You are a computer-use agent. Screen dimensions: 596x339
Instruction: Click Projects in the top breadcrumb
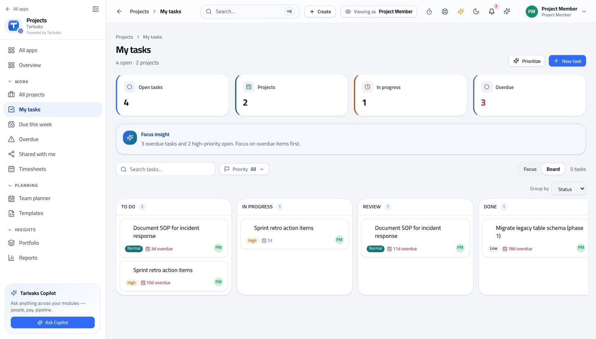tap(139, 12)
